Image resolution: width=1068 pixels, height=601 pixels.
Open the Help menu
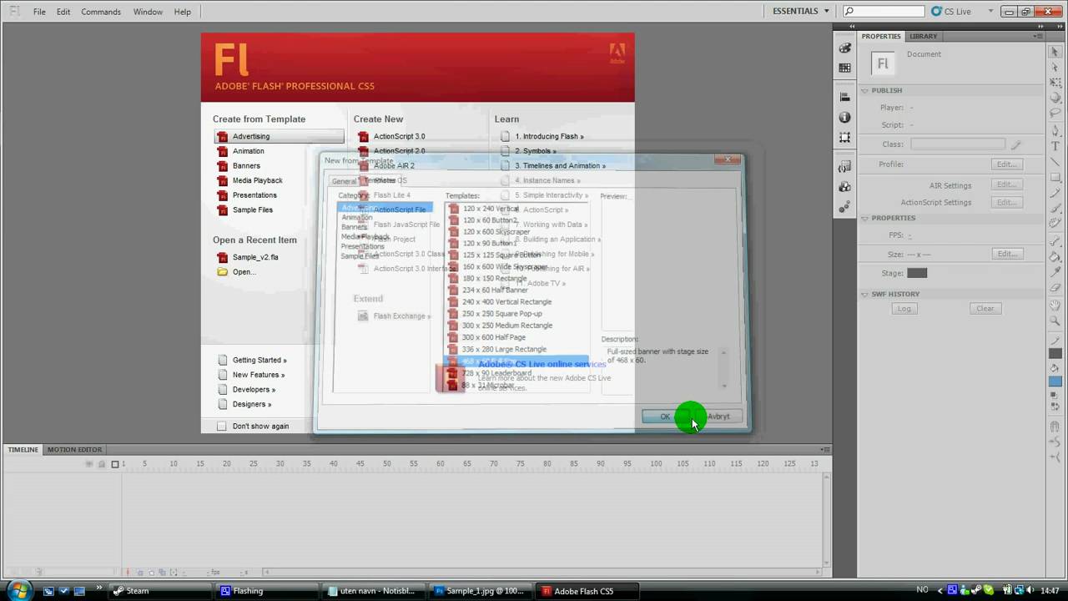[x=183, y=12]
